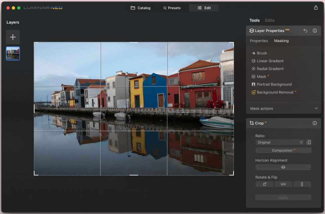325x214 pixels.
Task: Click the rotate icon under Rotate & Flip
Action: point(264,184)
